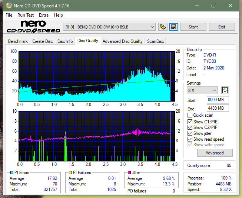Click the PI Failures total 1025
242x198 pixels.
coord(112,190)
